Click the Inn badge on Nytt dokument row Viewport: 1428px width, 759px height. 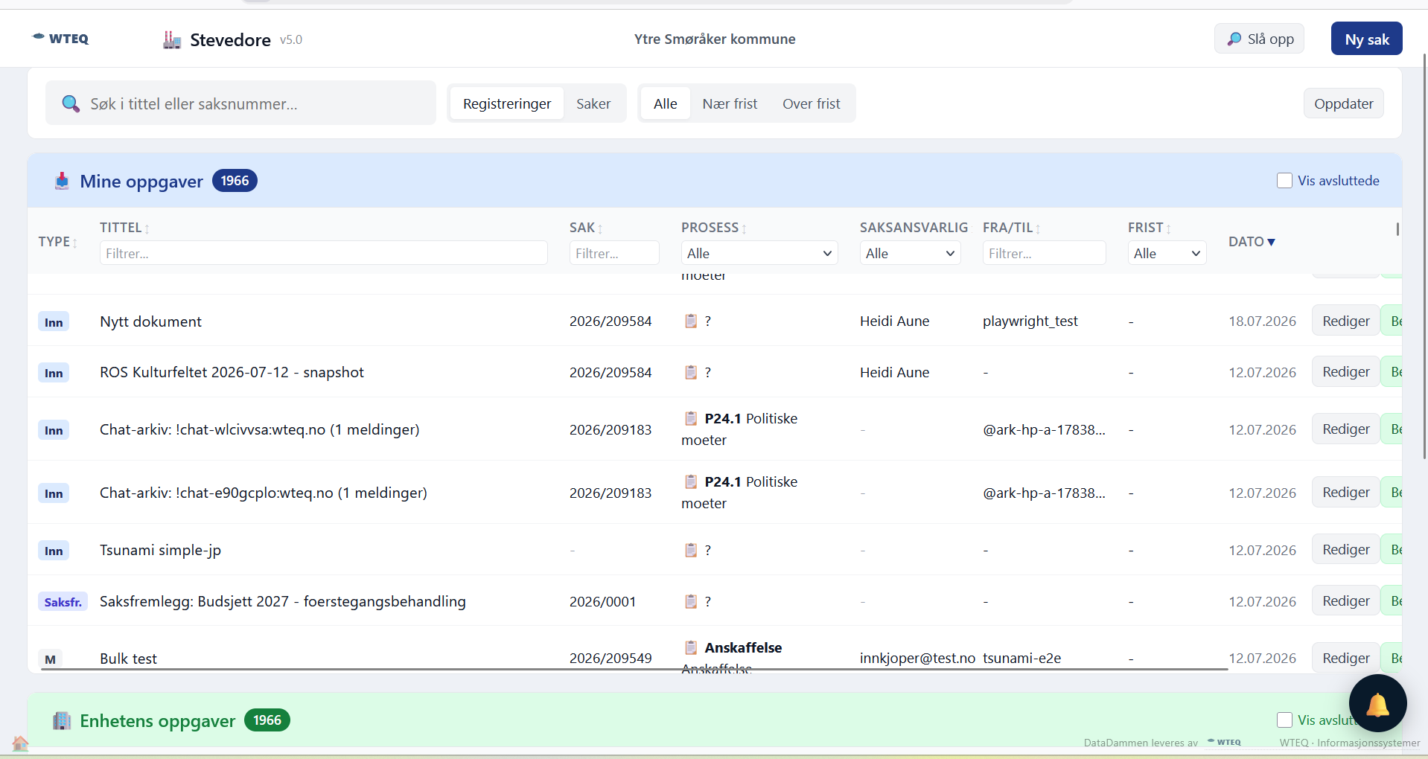pos(54,321)
